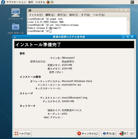
Task: Open the terminal 表示(V) menu
Action: 62,15
